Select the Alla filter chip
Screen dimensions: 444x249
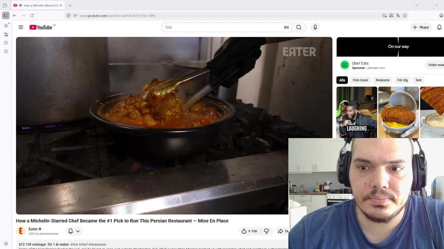click(x=342, y=80)
